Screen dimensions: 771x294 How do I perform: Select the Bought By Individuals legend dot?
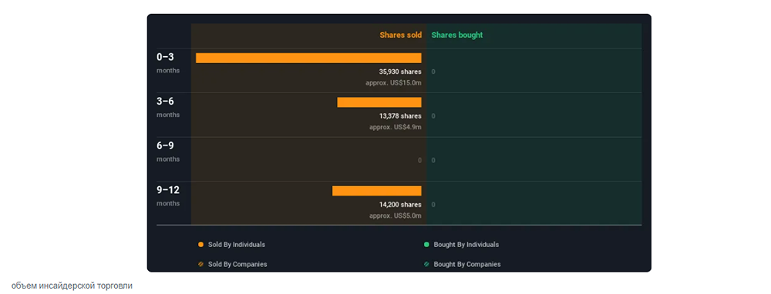(x=426, y=245)
